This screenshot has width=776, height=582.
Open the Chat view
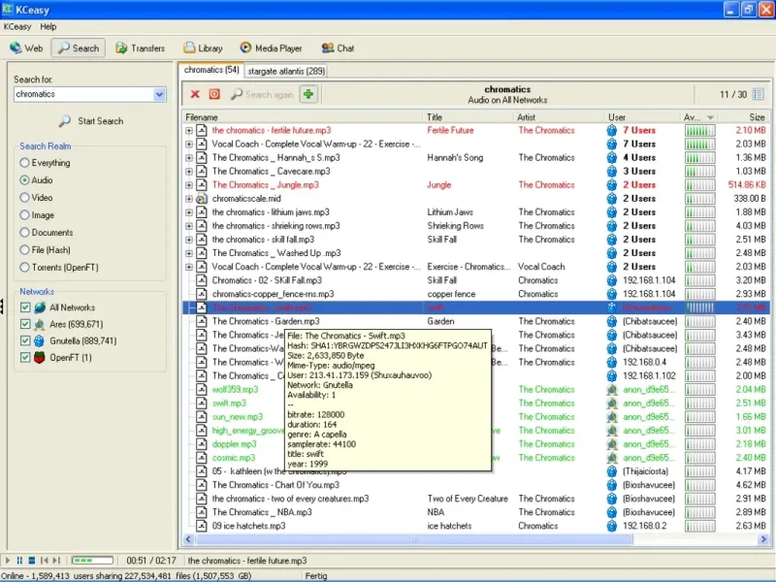click(x=337, y=48)
